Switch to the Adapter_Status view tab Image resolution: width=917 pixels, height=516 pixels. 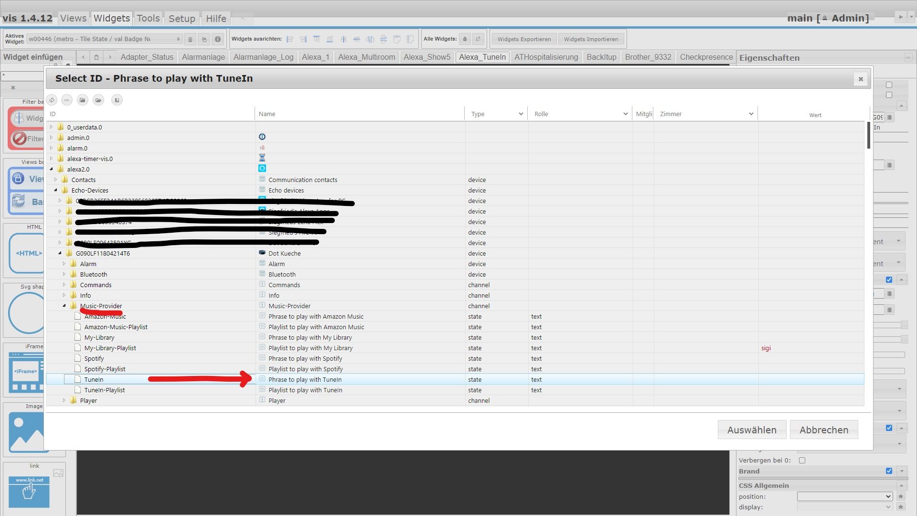click(147, 57)
